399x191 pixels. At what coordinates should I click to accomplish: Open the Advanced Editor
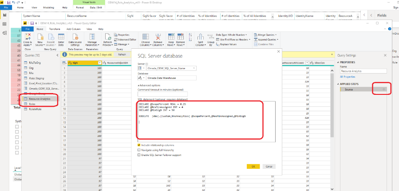pyautogui.click(x=125, y=39)
